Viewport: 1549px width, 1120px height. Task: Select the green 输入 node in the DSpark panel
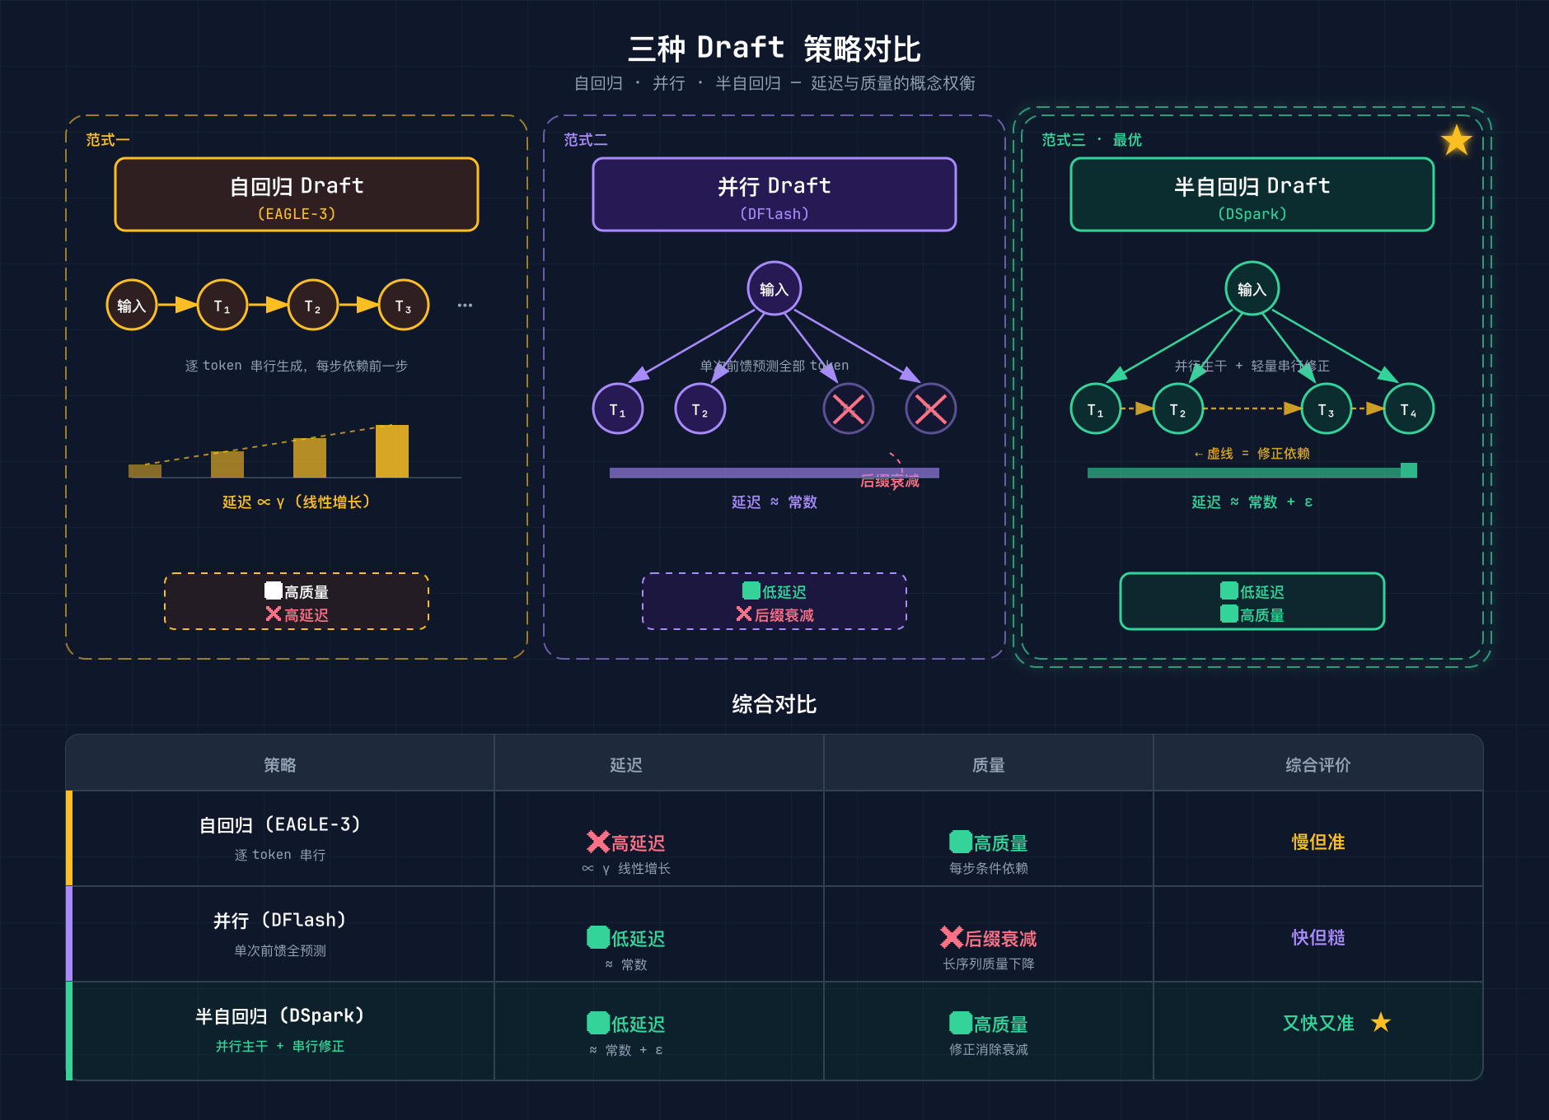coord(1252,288)
